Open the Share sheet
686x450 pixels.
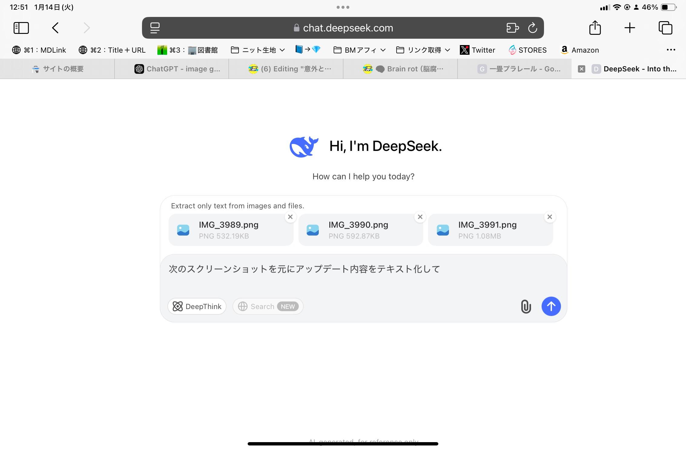[x=595, y=28]
